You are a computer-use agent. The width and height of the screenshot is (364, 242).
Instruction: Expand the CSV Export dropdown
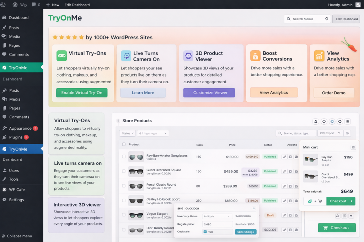coord(330,133)
